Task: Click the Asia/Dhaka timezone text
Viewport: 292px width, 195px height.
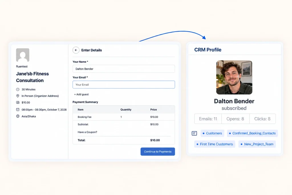Action: pyautogui.click(x=29, y=116)
